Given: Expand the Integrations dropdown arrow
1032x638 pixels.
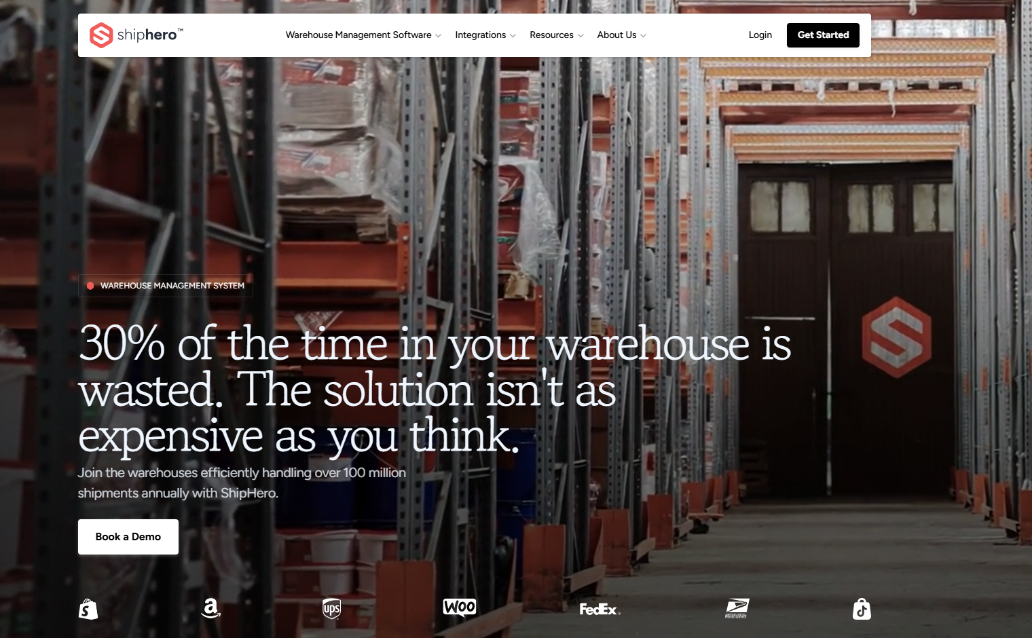Looking at the screenshot, I should point(513,36).
